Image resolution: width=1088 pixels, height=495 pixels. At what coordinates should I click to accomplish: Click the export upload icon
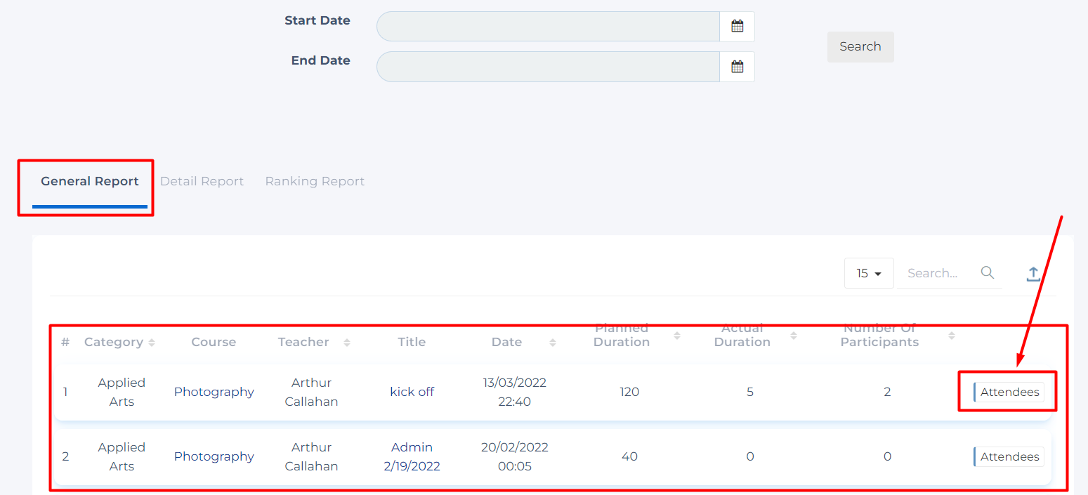1033,274
